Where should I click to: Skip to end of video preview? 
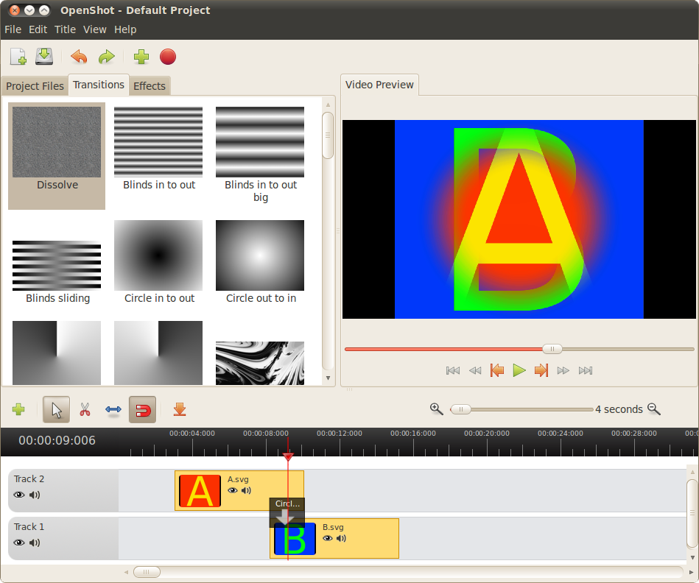[x=586, y=370]
